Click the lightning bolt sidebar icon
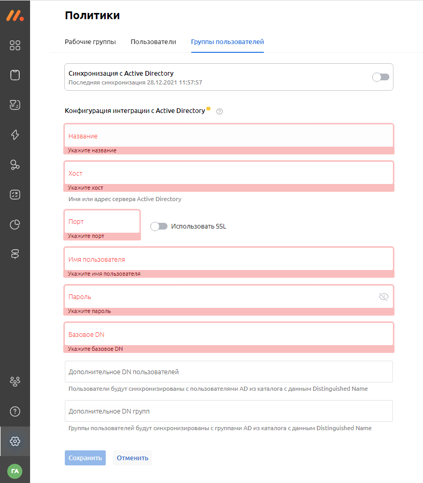This screenshot has height=483, width=423. tap(15, 135)
